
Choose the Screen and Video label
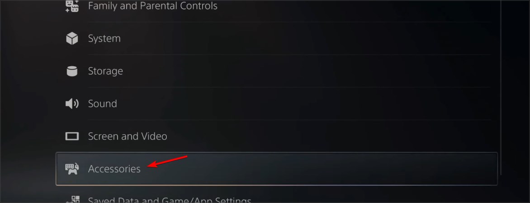point(128,136)
